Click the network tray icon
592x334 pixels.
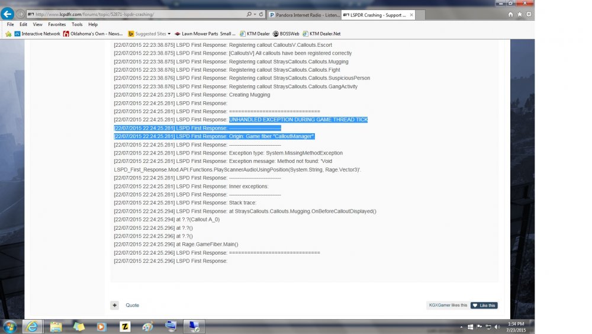(488, 327)
